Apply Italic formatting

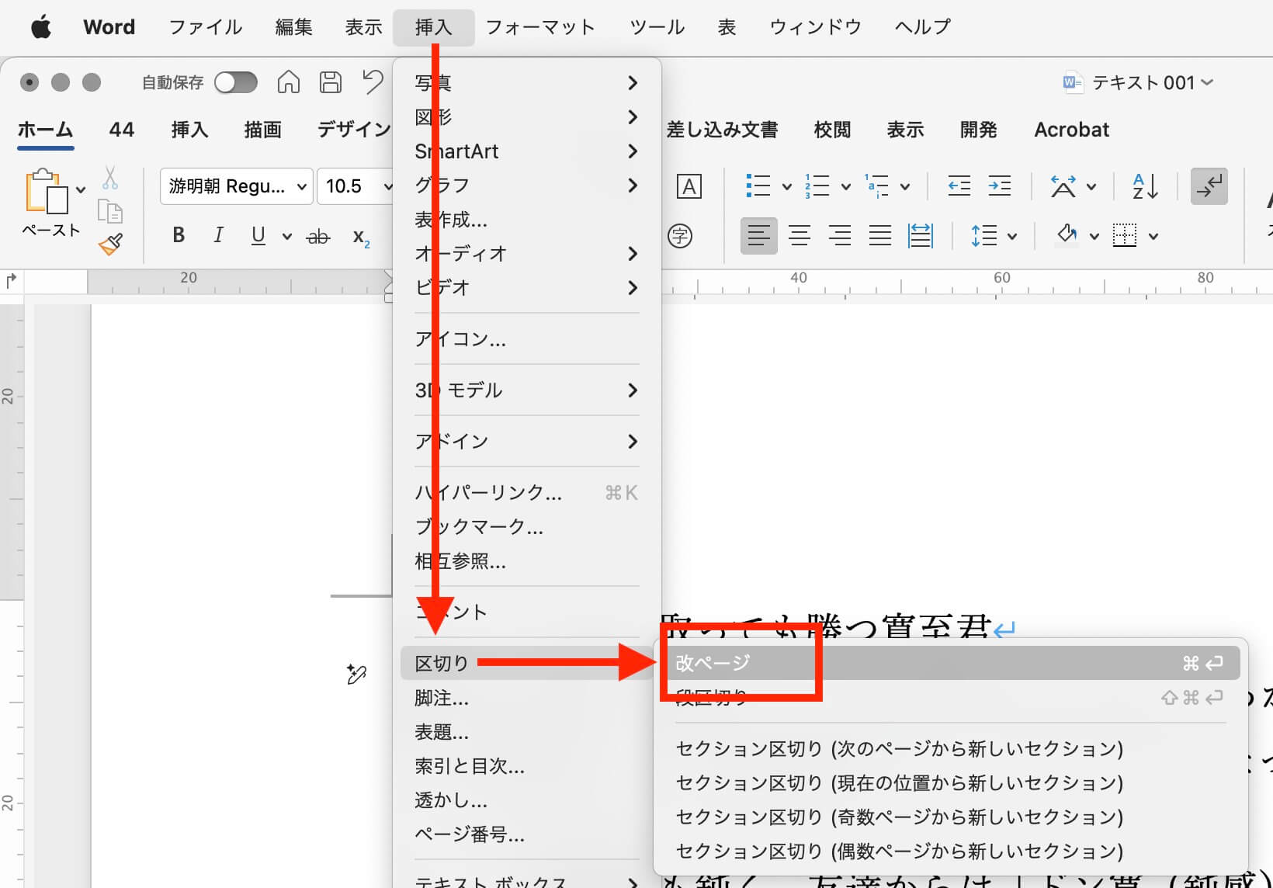pyautogui.click(x=218, y=235)
